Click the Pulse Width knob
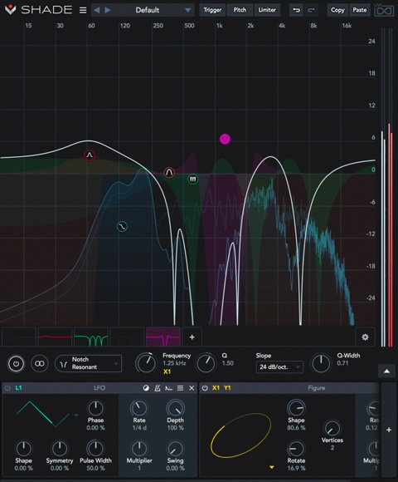398x482 pixels. click(95, 449)
